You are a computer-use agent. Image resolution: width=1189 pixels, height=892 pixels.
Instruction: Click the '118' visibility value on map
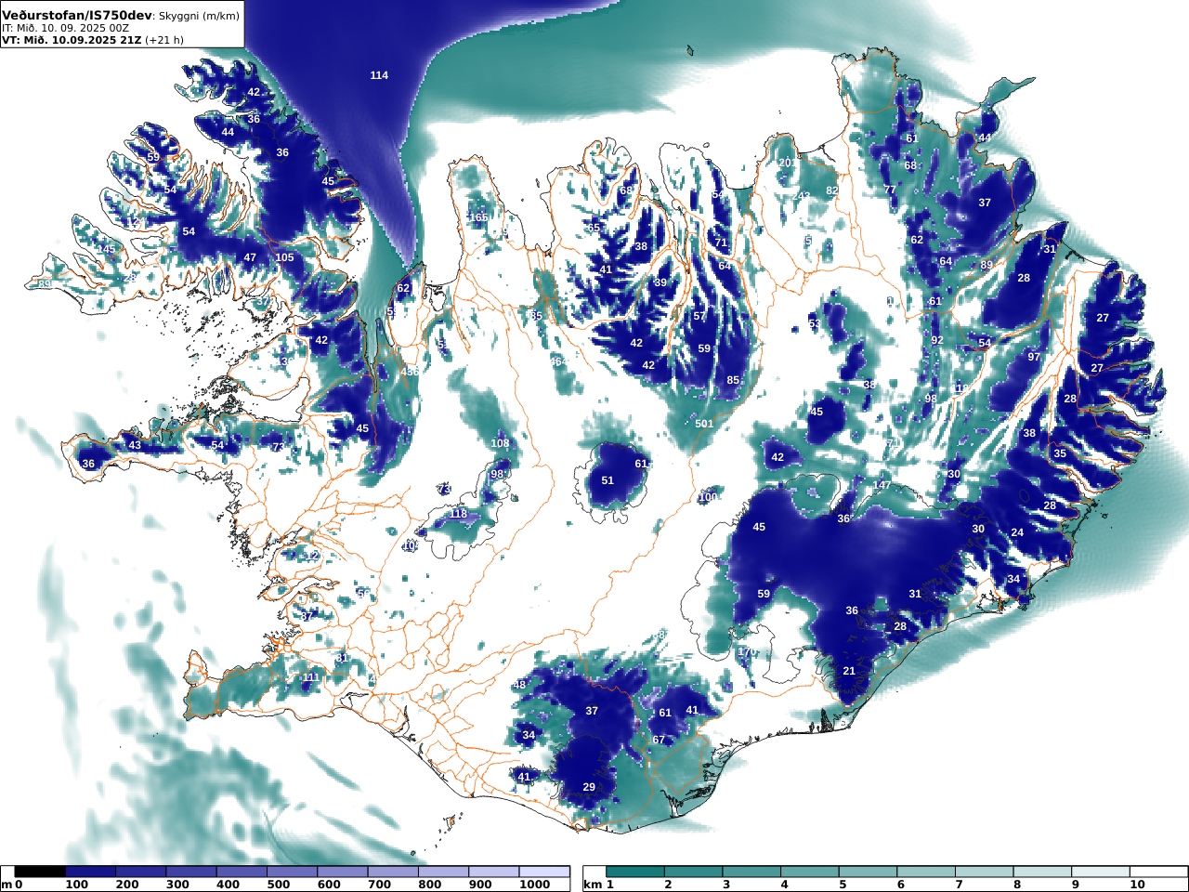[x=459, y=514]
